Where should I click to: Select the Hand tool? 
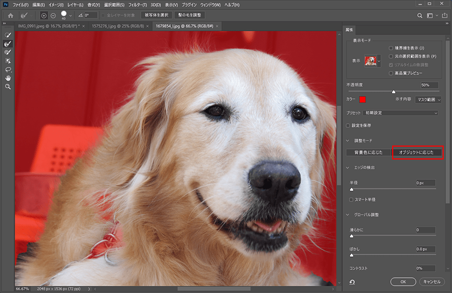coord(8,78)
